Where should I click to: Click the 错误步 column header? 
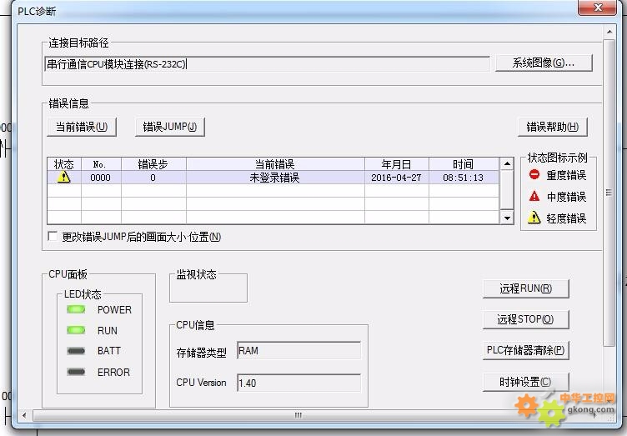(153, 164)
